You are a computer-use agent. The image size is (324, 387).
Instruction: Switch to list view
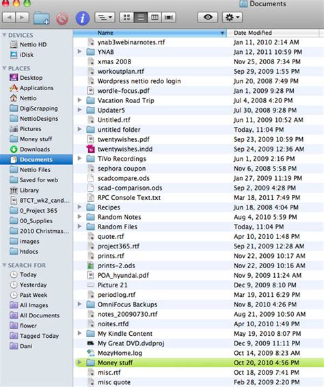(141, 18)
